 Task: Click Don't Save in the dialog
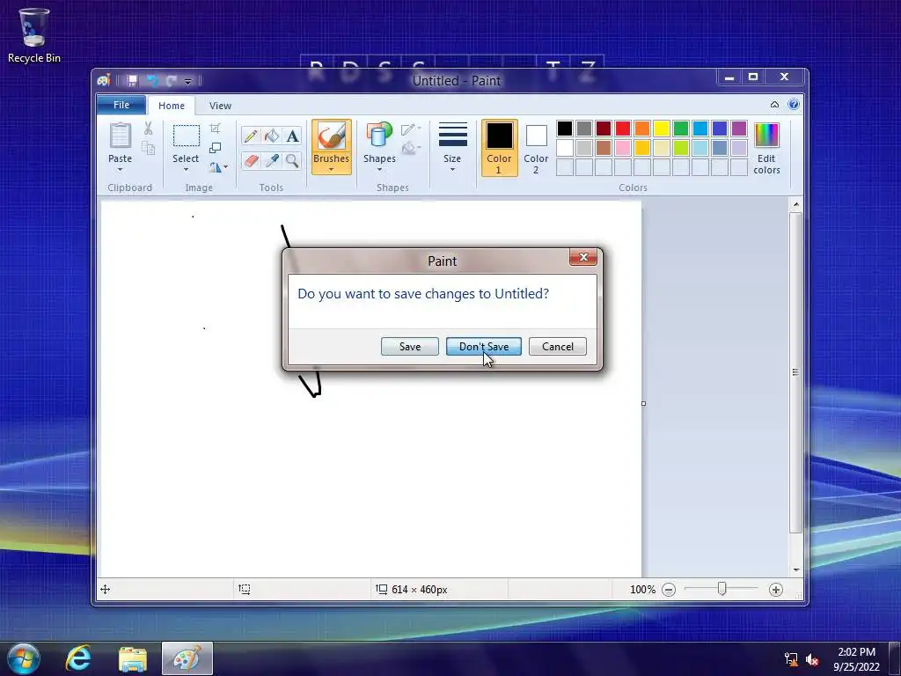click(x=484, y=347)
